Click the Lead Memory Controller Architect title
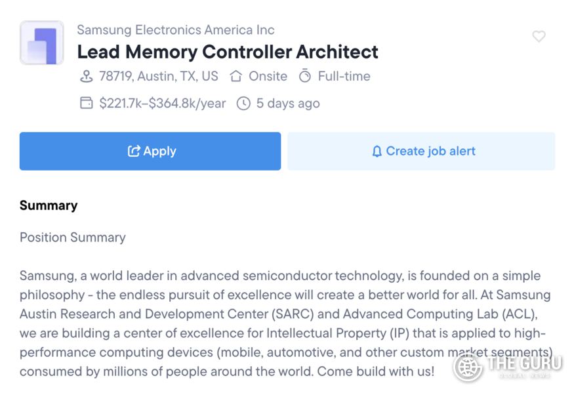574x395 pixels. tap(228, 52)
